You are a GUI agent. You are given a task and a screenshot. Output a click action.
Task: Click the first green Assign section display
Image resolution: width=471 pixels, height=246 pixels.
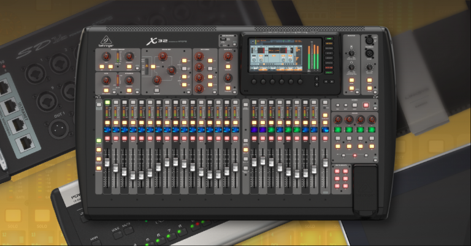click(337, 130)
